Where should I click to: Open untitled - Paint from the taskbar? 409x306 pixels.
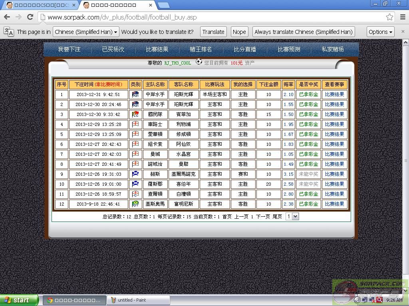tap(138, 300)
